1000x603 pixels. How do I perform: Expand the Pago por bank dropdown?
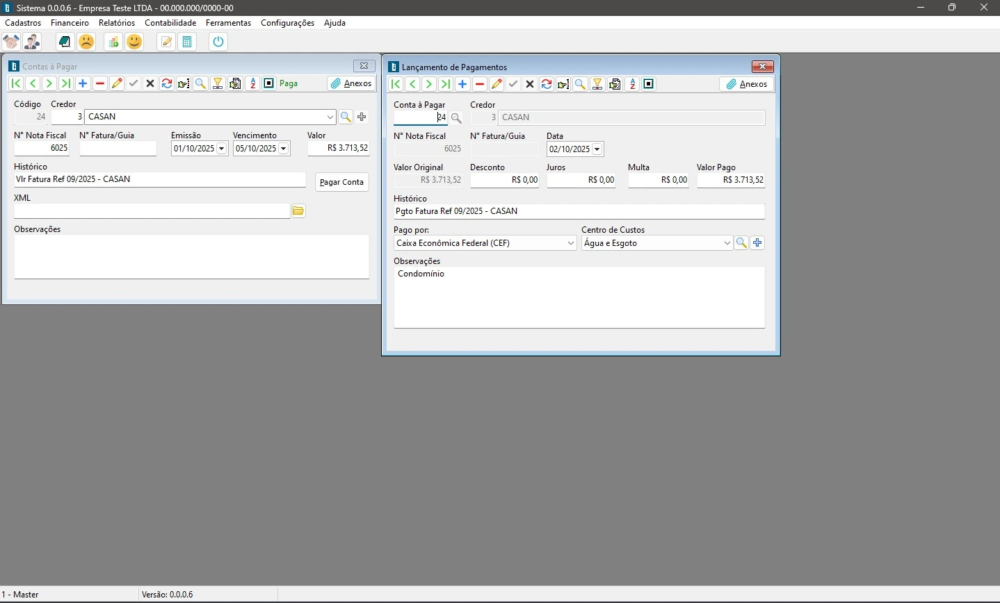pyautogui.click(x=571, y=244)
